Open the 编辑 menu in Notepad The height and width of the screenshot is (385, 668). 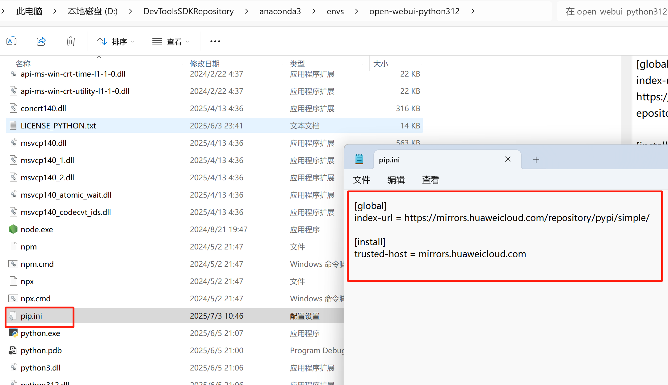click(396, 180)
